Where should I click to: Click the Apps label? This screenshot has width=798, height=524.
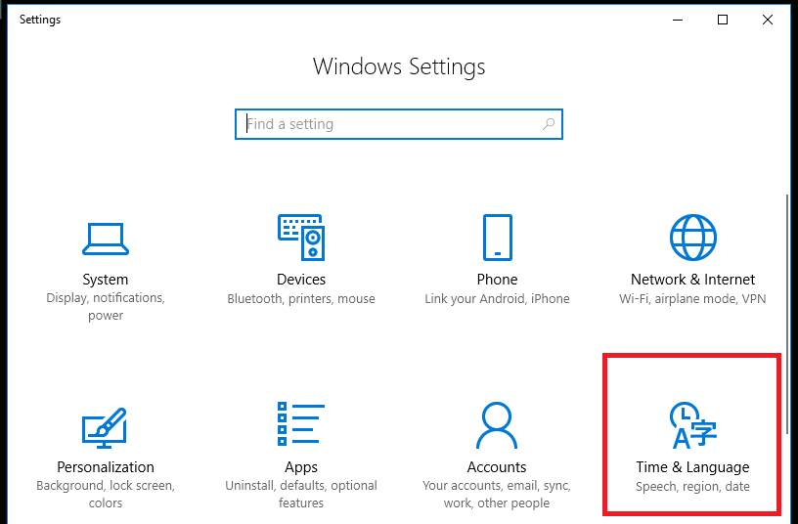click(x=301, y=467)
